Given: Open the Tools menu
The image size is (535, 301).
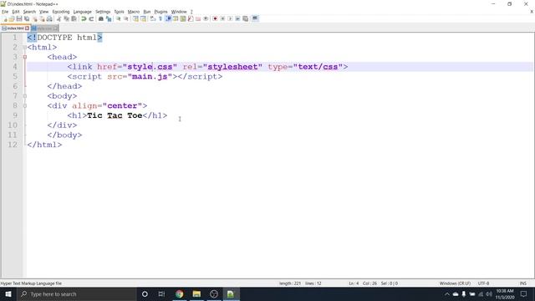Looking at the screenshot, I should 119,12.
